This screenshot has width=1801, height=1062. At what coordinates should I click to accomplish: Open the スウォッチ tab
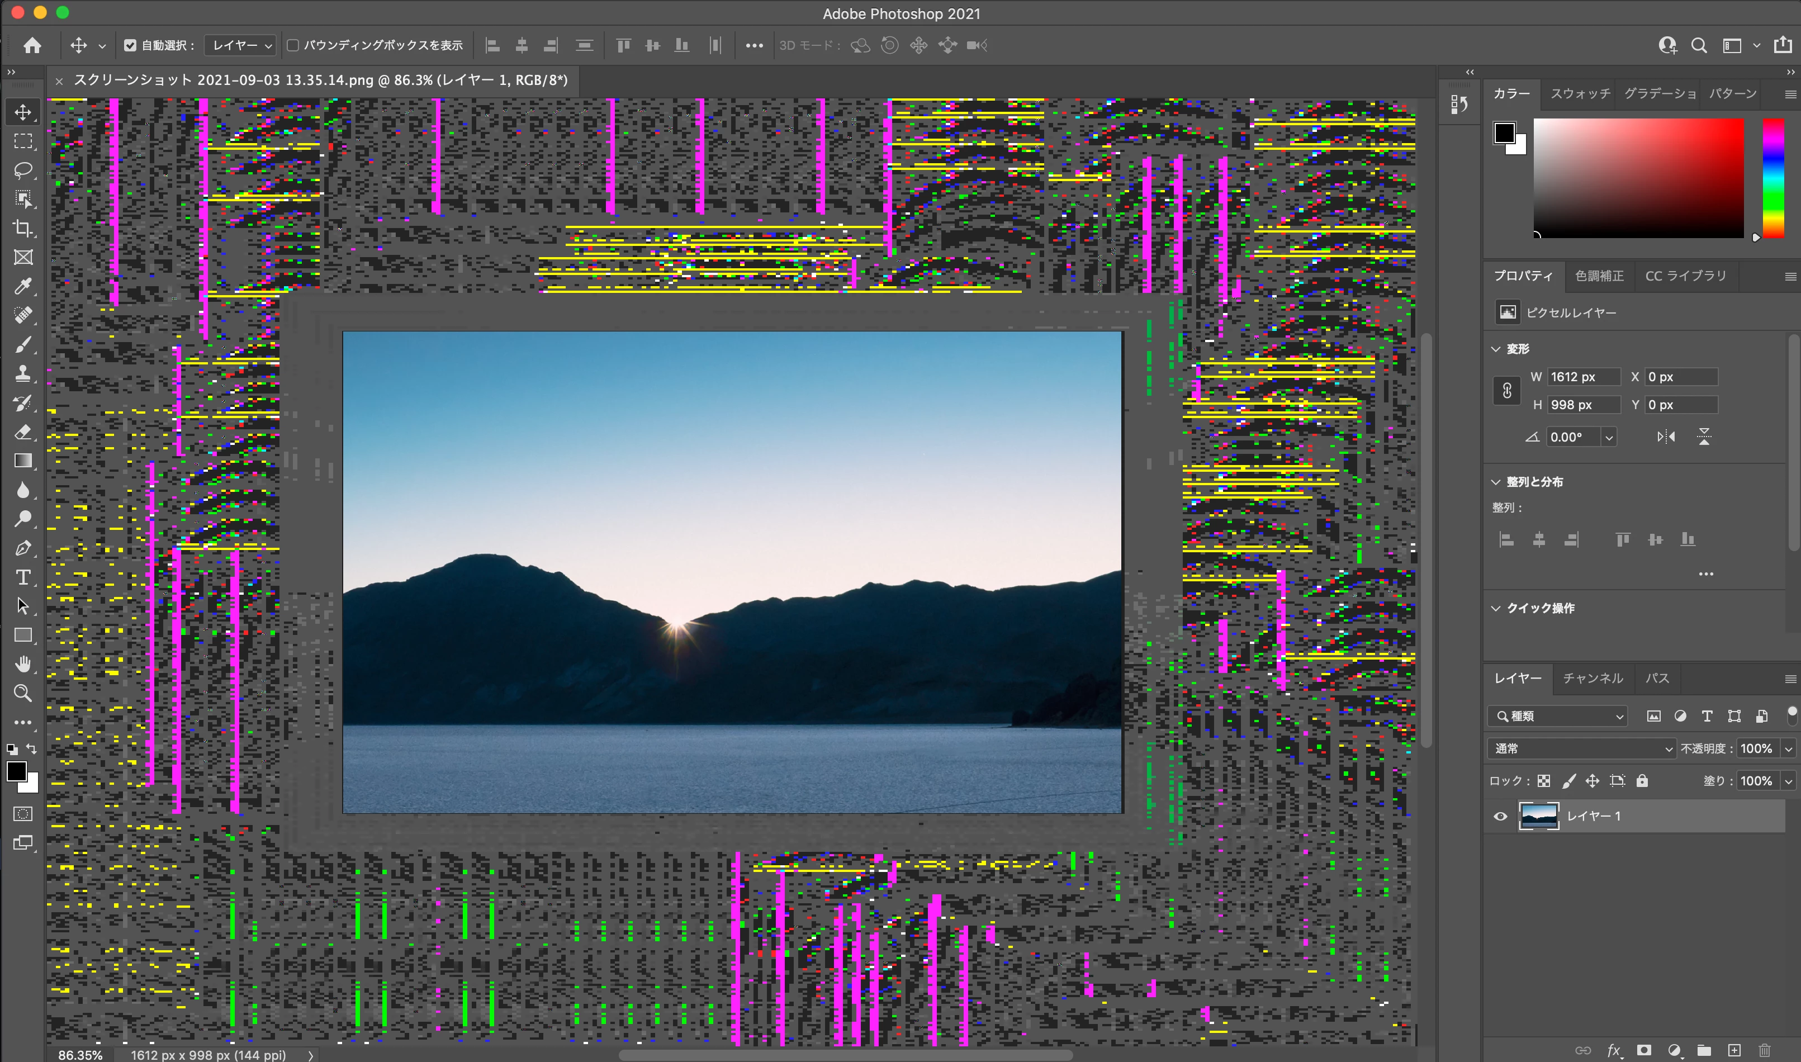(1580, 94)
